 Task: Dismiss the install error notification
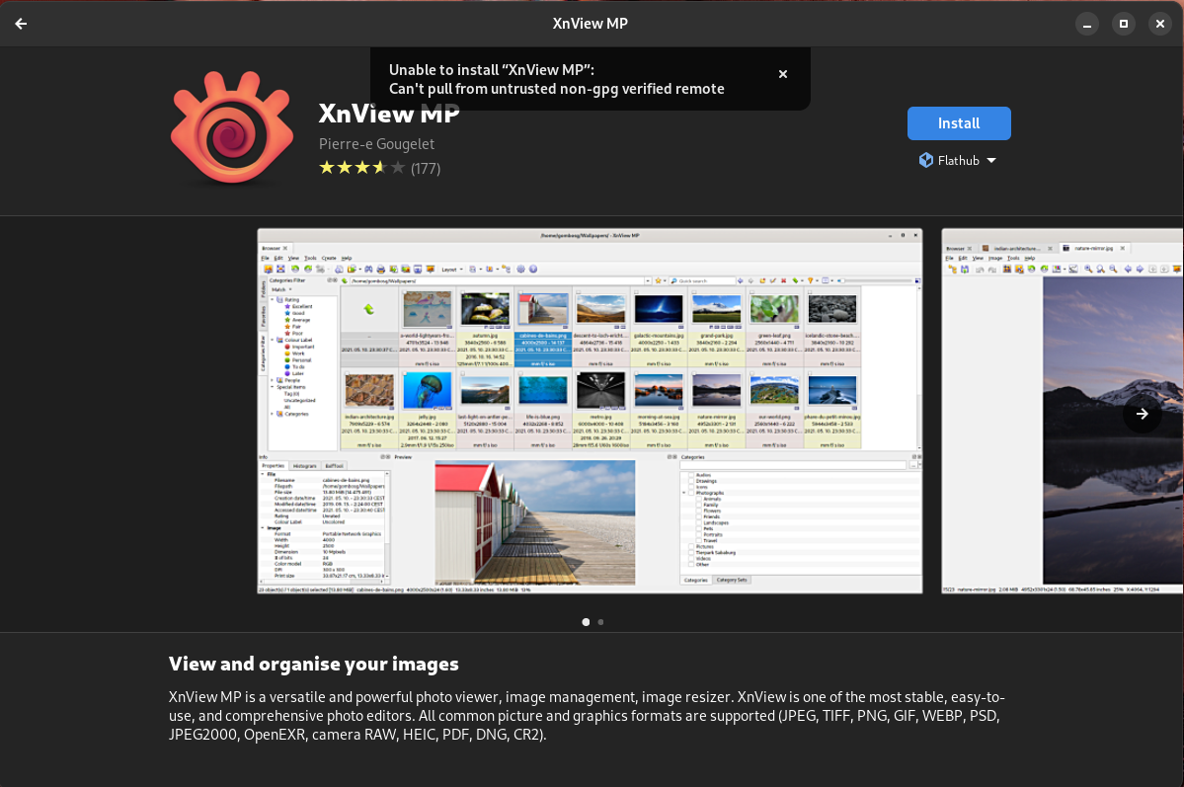tap(782, 74)
